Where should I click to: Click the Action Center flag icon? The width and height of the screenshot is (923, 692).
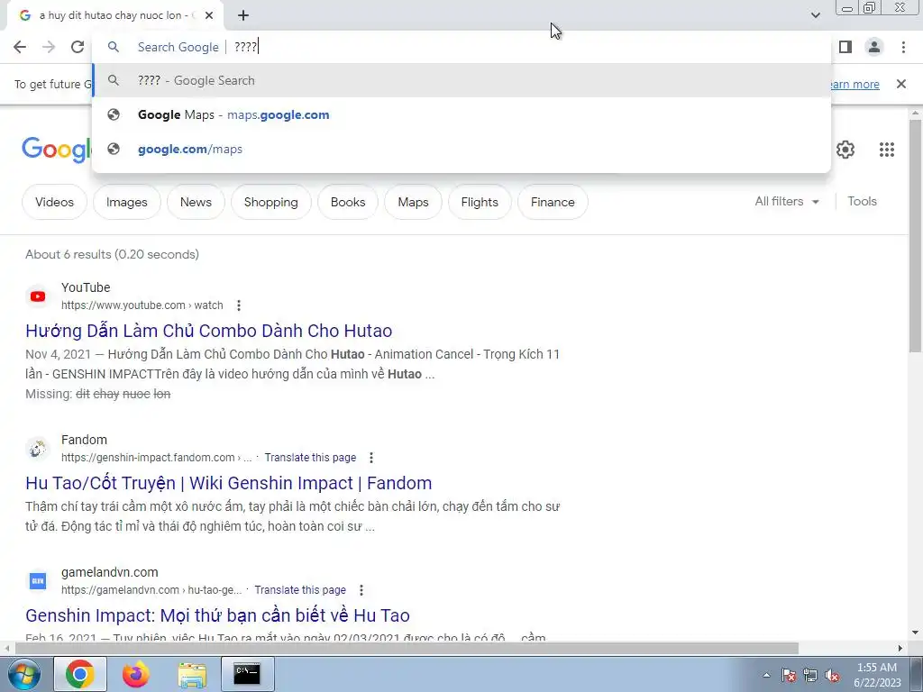[x=789, y=676]
